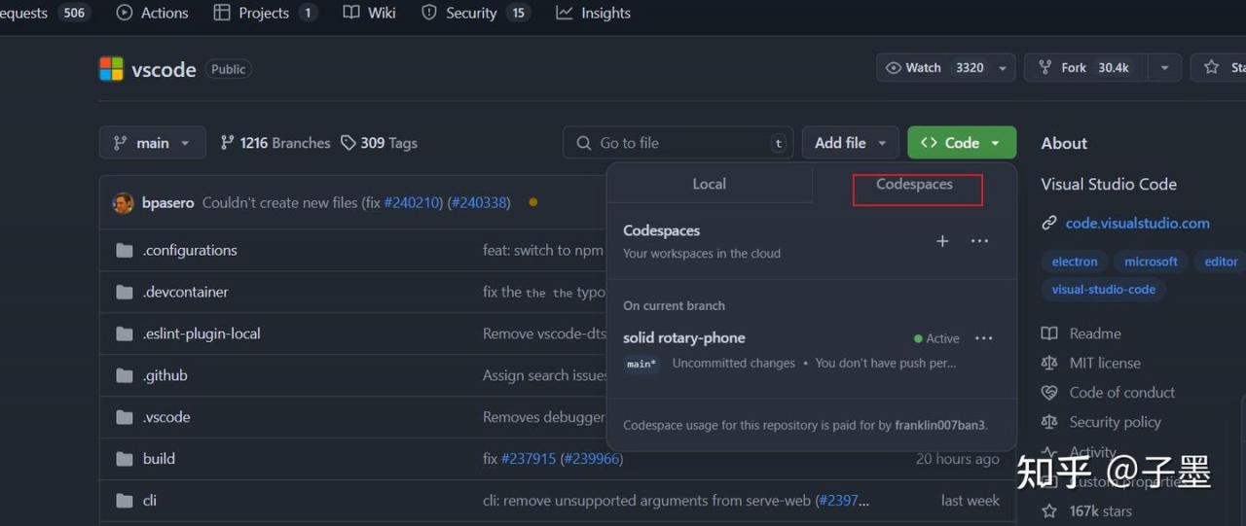Select the editor topic tag
The width and height of the screenshot is (1246, 526).
coord(1221,262)
